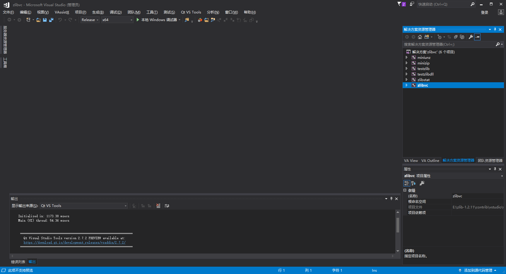
Task: Switch to the 错误列表 tab
Action: click(x=18, y=262)
